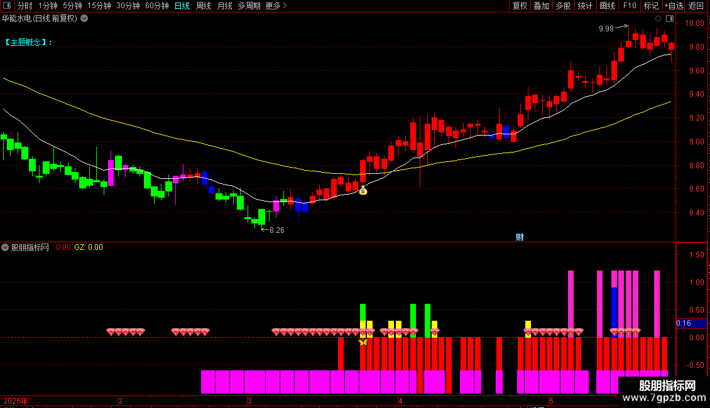Collapse the 股朋指标网 indicator dropdown icon
The height and width of the screenshot is (408, 710).
[x=5, y=247]
